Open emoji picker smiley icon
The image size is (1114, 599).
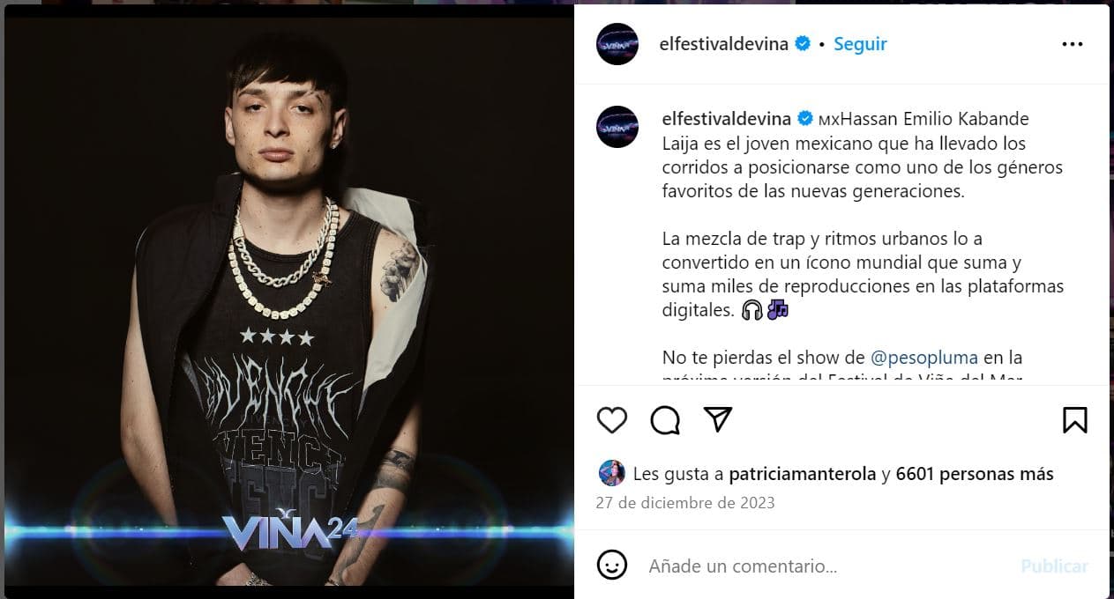(x=611, y=565)
